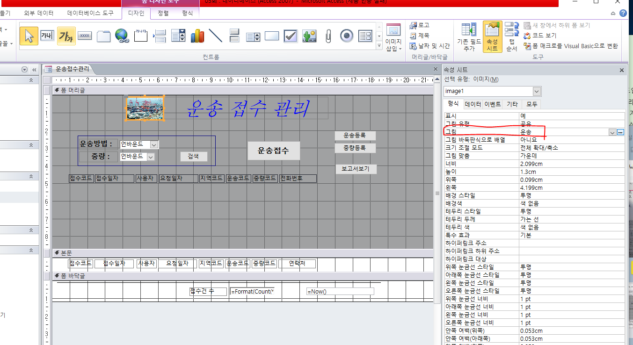Choose the Chart control tool

pos(197,36)
